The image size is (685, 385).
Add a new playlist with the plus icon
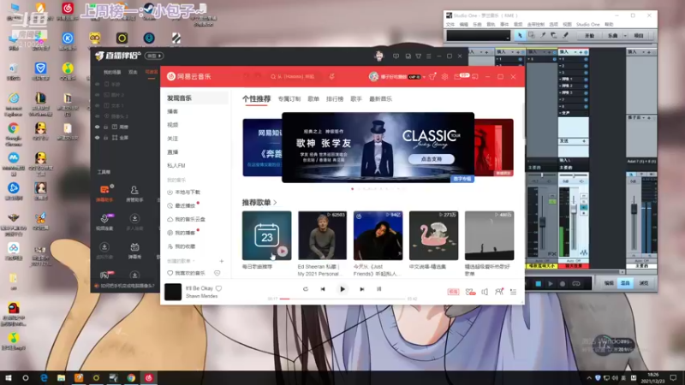[x=222, y=261]
